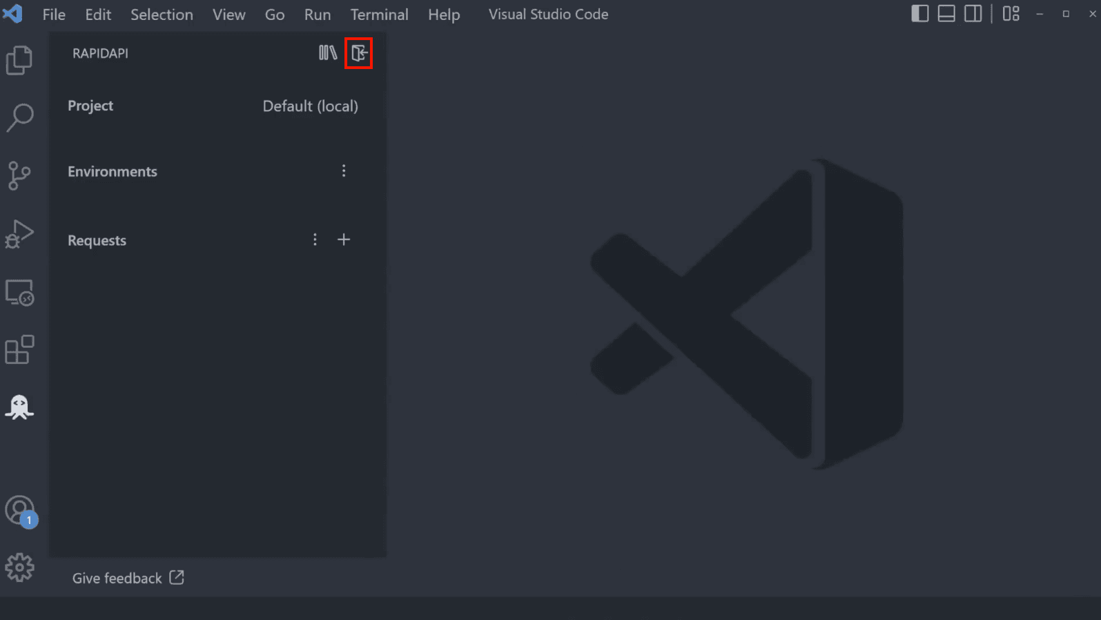This screenshot has height=620, width=1101.
Task: Open Requests more options menu
Action: 315,240
